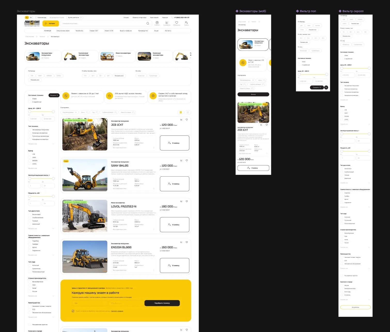390x332 pixels.
Task: Add JCB 1CXT to comparison in desktop frame
Action: click(x=181, y=120)
